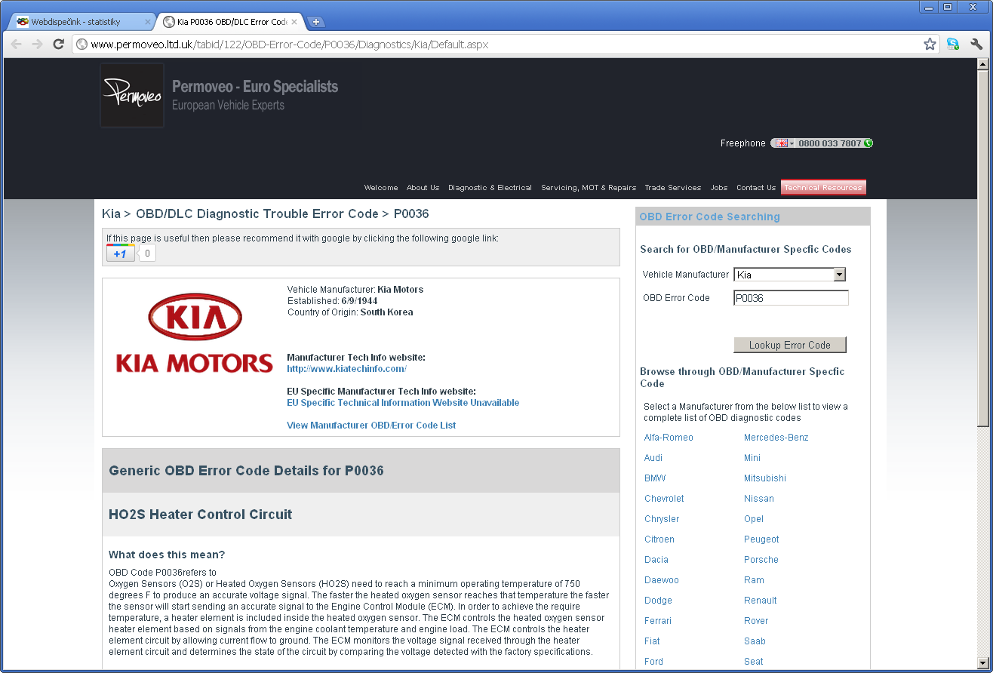993x673 pixels.
Task: Switch to the Webdispečink - statistiky tab
Action: click(x=81, y=22)
